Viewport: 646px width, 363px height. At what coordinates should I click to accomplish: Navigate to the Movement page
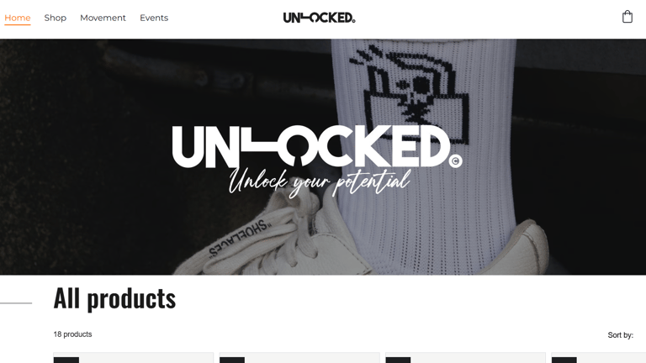[x=103, y=18]
